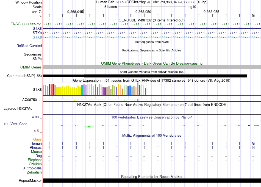Click the Elephant species label
Viewport: 261px width, 187px height.
35,160
